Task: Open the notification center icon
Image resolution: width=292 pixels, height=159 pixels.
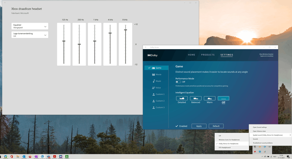Action: [288, 157]
